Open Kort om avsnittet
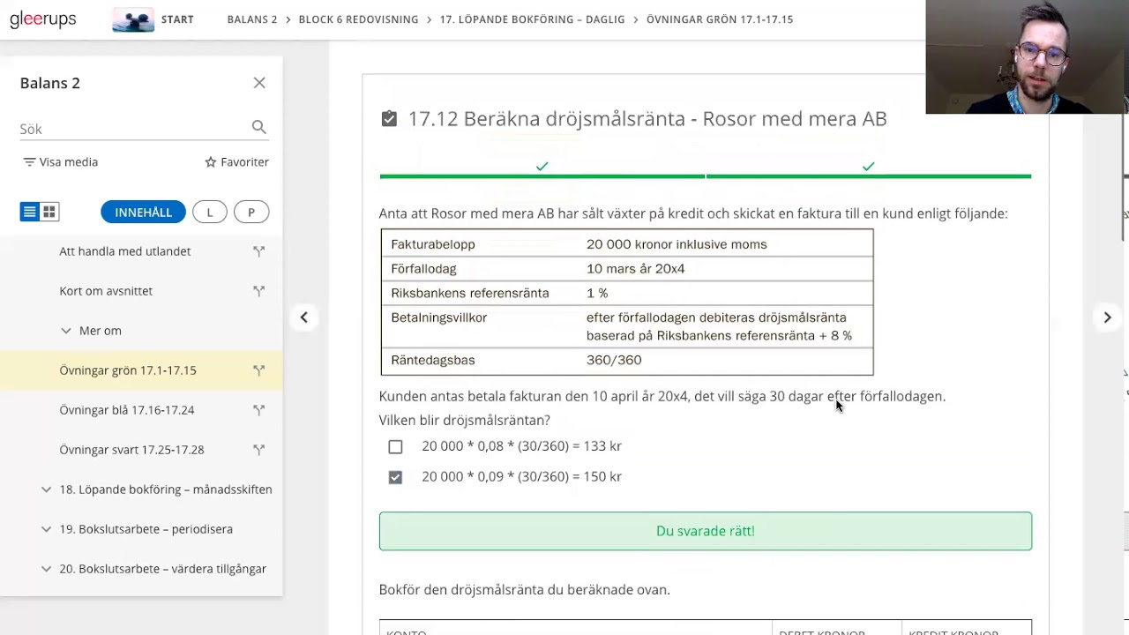 pyautogui.click(x=106, y=291)
